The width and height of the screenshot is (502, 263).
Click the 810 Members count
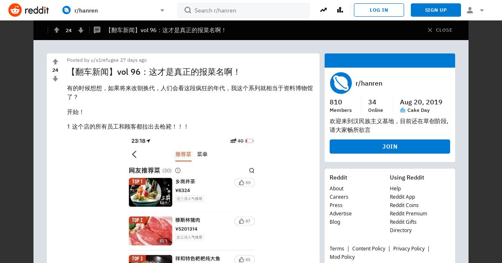coord(341,105)
